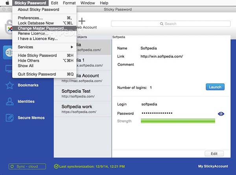The width and height of the screenshot is (236, 175).
Task: Choose Change Master Password
Action: [44, 28]
